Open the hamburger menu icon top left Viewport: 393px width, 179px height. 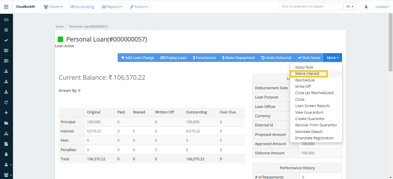(6, 6)
